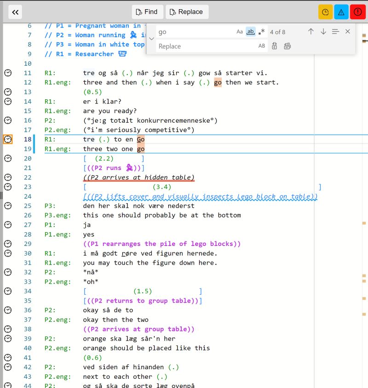Click Replace single match icon
This screenshot has height=388, width=368.
(x=275, y=46)
